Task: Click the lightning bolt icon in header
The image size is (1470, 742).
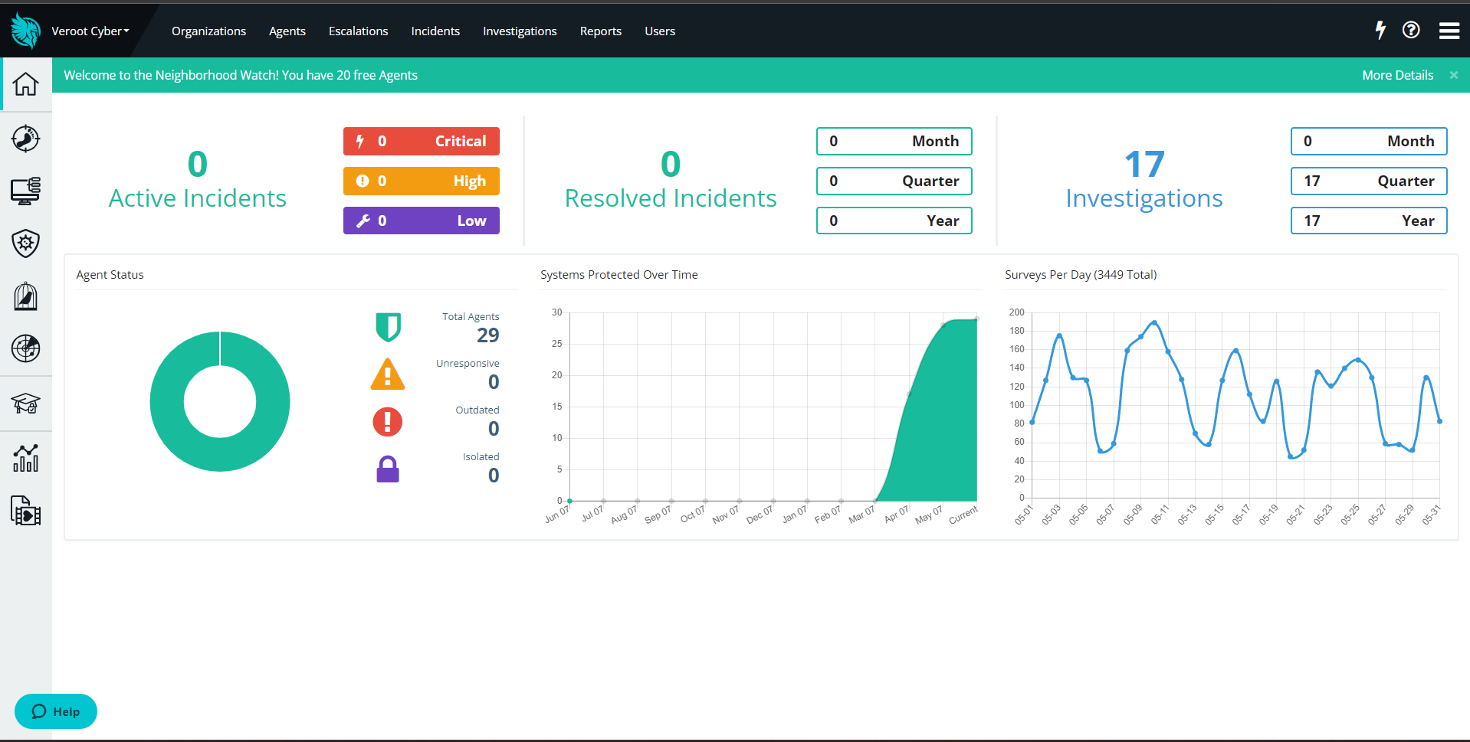Action: click(1380, 31)
